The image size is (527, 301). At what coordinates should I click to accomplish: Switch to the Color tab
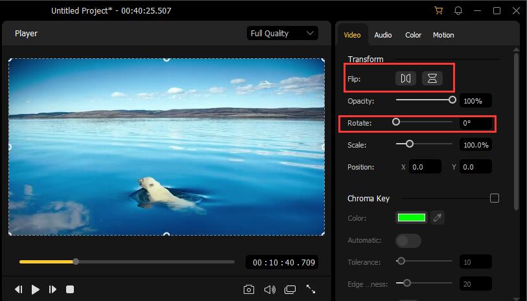(413, 35)
